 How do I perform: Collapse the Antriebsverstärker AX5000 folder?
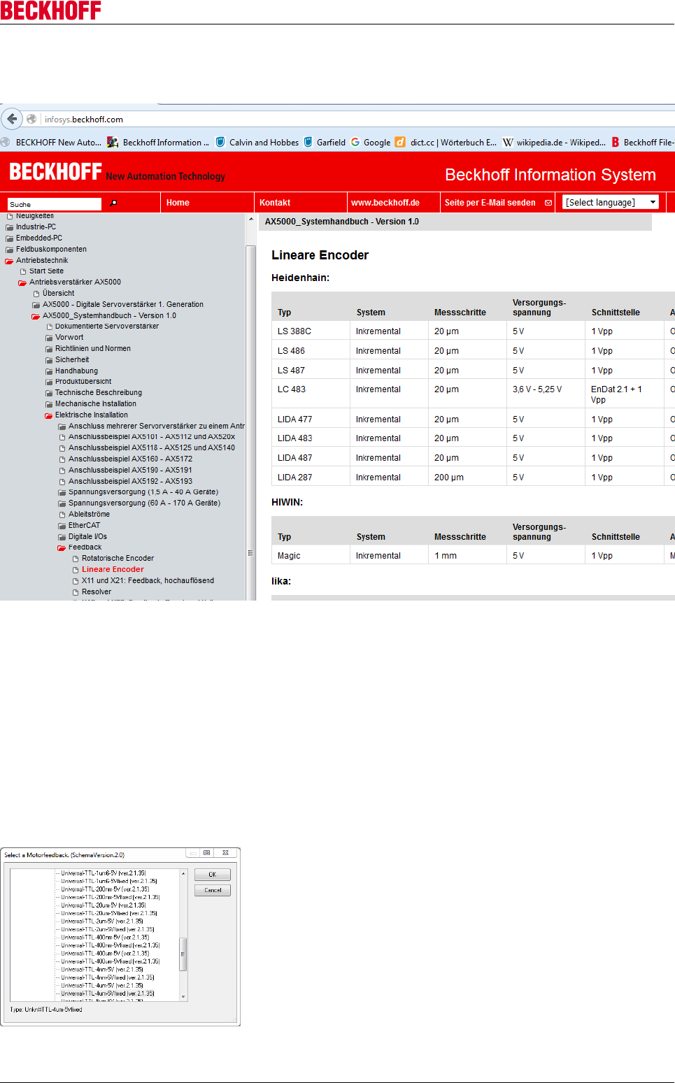22,282
